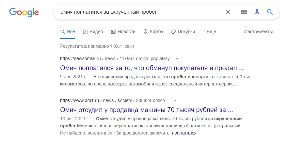Switch to the Новости tab
Viewport: 303px width, 141px height.
(x=123, y=32)
